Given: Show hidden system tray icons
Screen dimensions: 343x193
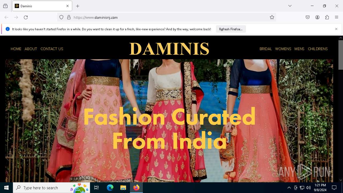Looking at the screenshot, I should (289, 188).
